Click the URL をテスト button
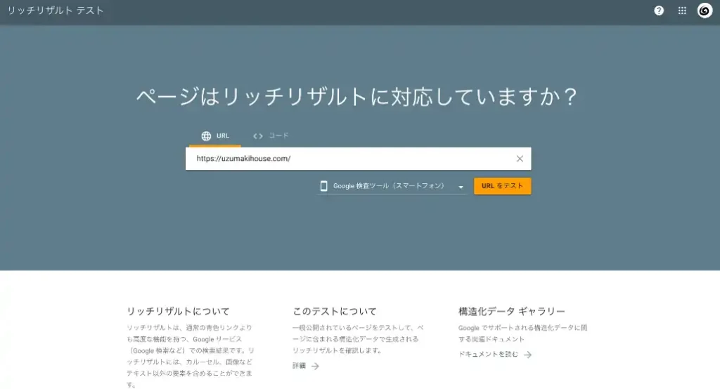Screen dimensions: 720x389 click(x=502, y=186)
